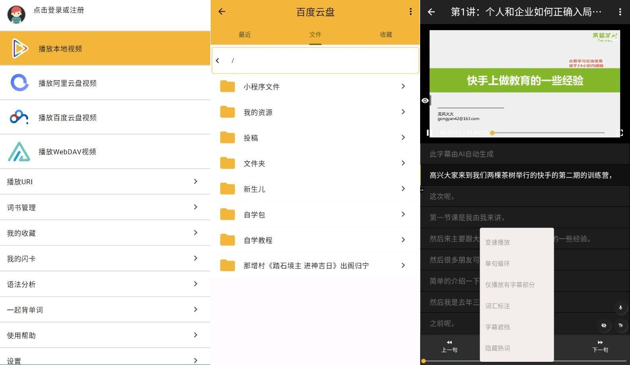Click the profile avatar to log in
The height and width of the screenshot is (365, 630).
[x=16, y=14]
